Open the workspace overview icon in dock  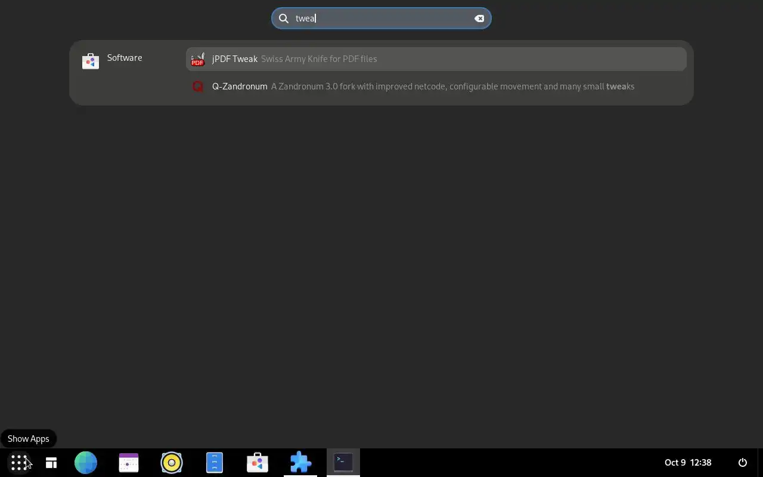51,463
